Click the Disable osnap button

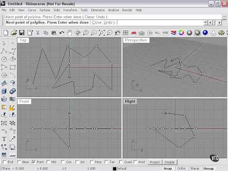[x=170, y=162]
